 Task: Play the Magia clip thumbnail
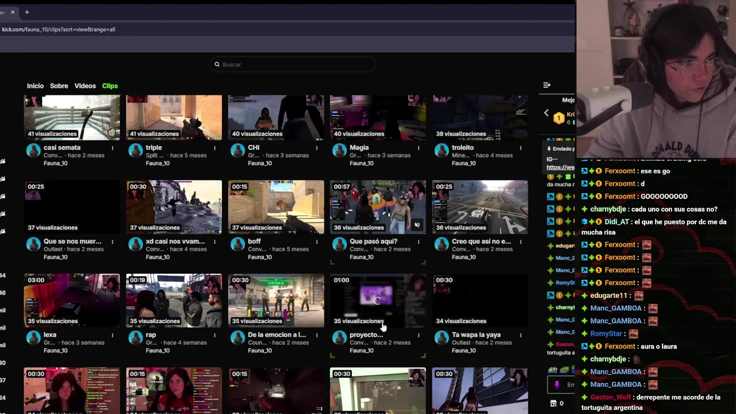[x=378, y=117]
